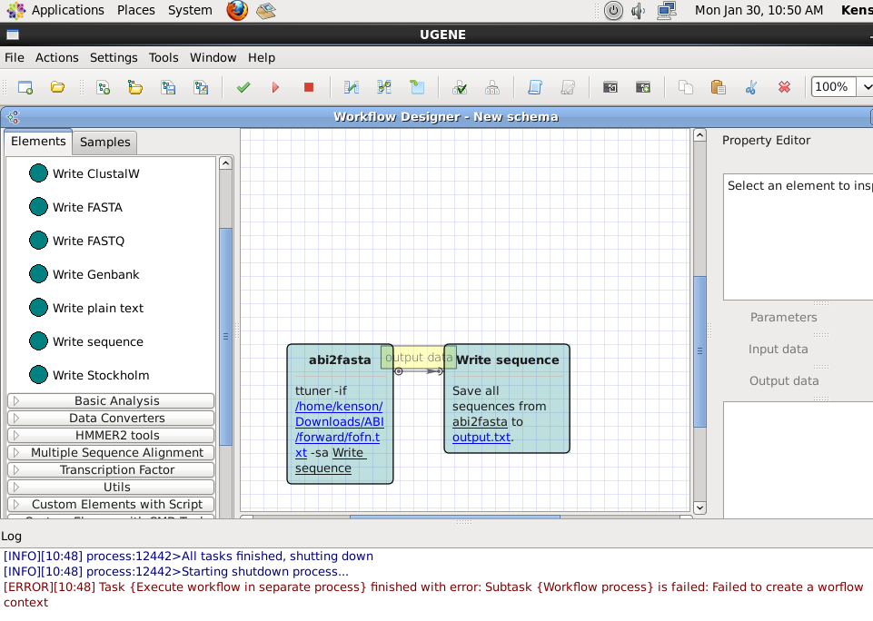873x621 pixels.
Task: Click the clipboard paste icon
Action: (718, 87)
